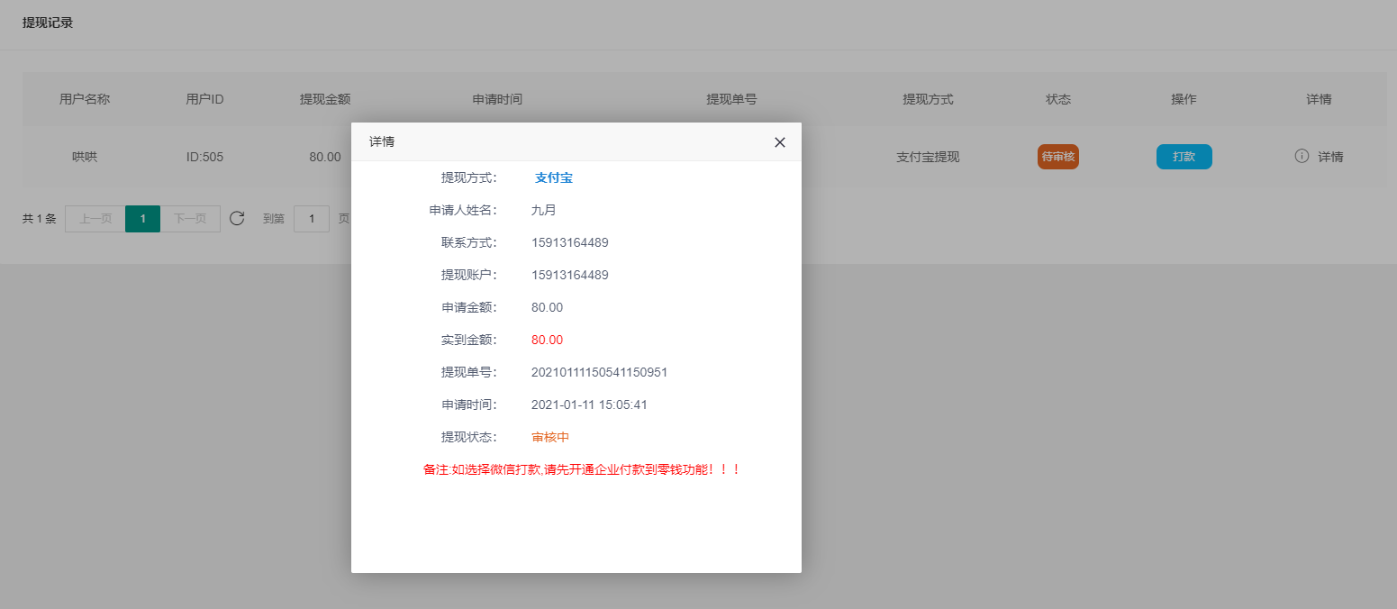Click the 用户名称 column header
1397x609 pixels.
(85, 99)
